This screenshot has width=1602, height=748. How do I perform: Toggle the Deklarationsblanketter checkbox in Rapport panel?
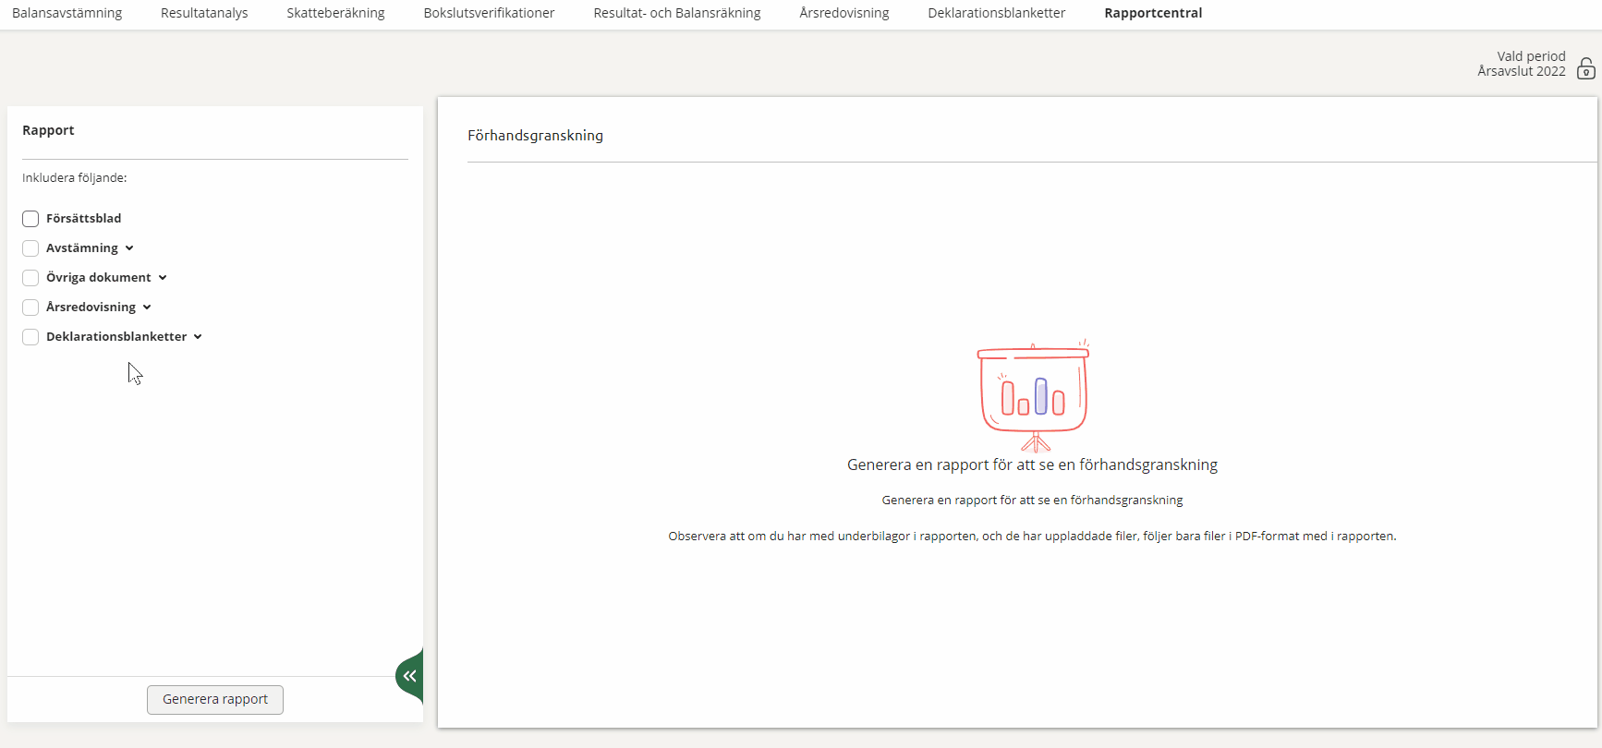pyautogui.click(x=30, y=337)
